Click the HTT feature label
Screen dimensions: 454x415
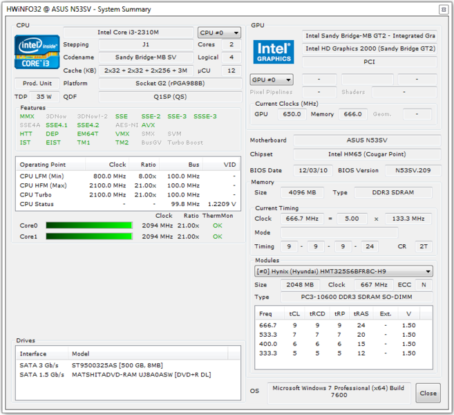26,134
